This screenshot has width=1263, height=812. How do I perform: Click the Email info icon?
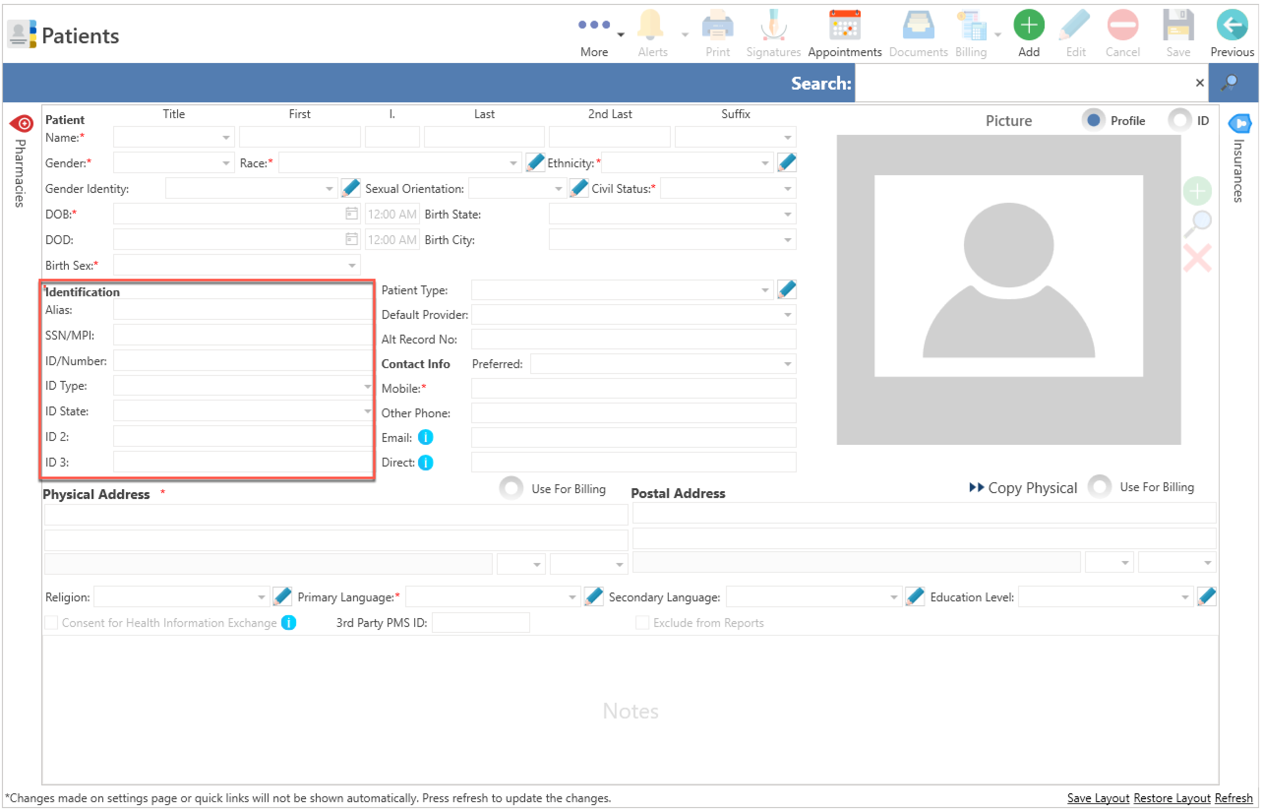coord(425,437)
